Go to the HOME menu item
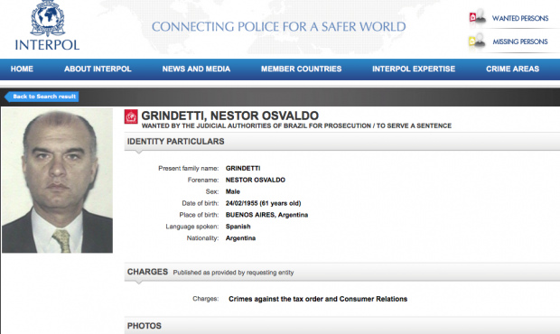This screenshot has height=334, width=560. (22, 69)
